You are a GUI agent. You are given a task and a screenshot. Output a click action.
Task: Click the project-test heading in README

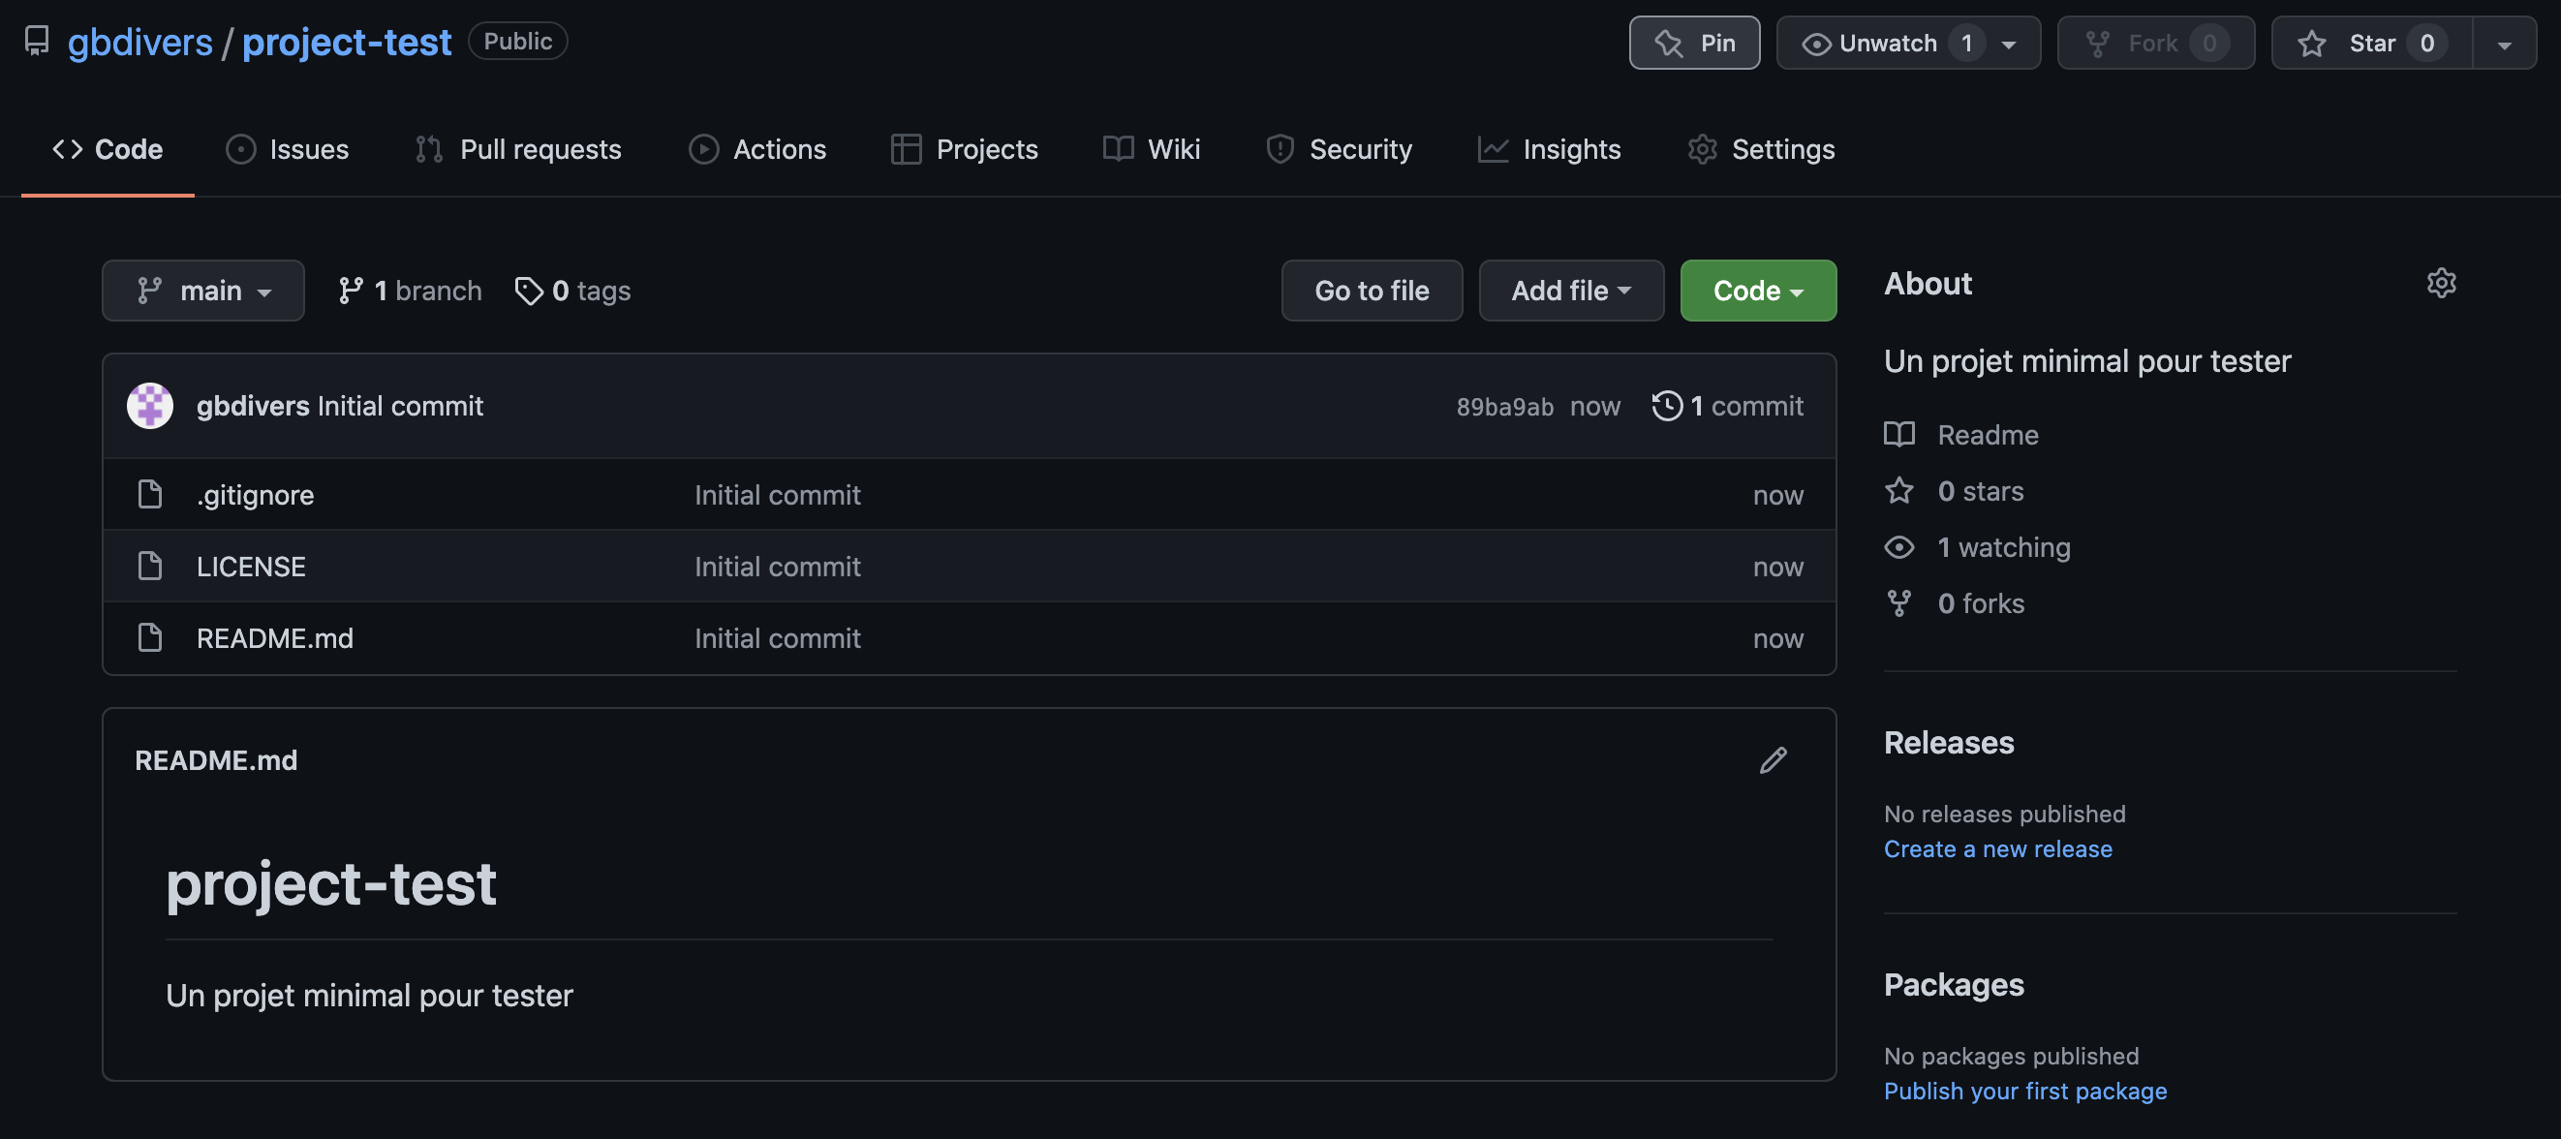click(x=331, y=882)
